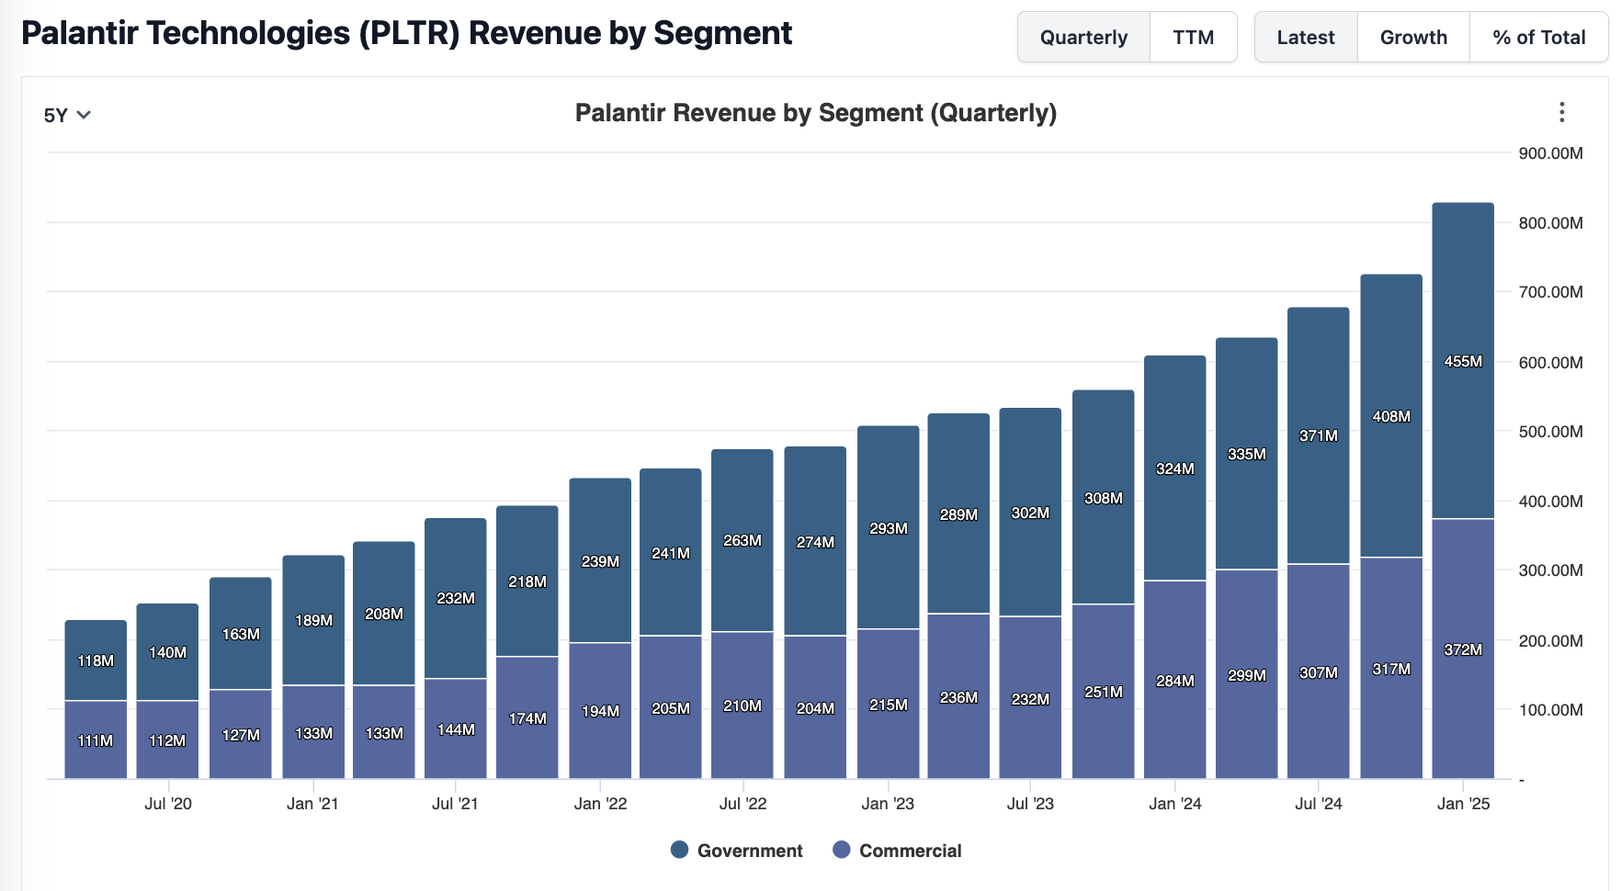Click the 372M Commercial bar segment
The height and width of the screenshot is (891, 1621).
coord(1463,649)
